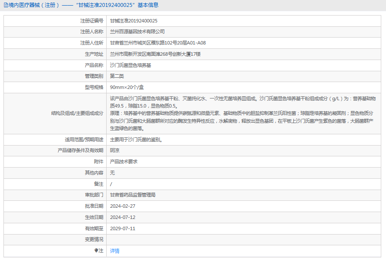Screen dimensions: 386x260
Task: Click the 备注 label
Action: (99, 184)
